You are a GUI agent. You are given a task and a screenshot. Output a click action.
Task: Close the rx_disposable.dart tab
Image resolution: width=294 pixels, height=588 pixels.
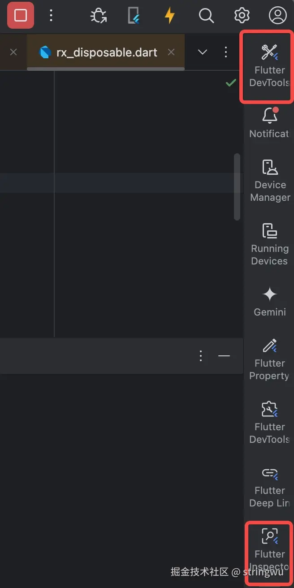pos(171,52)
